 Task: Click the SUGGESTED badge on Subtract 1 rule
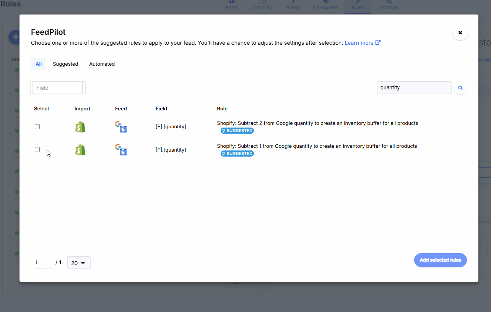(x=237, y=154)
